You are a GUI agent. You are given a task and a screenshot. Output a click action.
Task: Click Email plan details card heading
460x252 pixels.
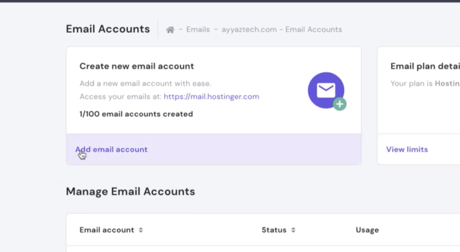424,66
